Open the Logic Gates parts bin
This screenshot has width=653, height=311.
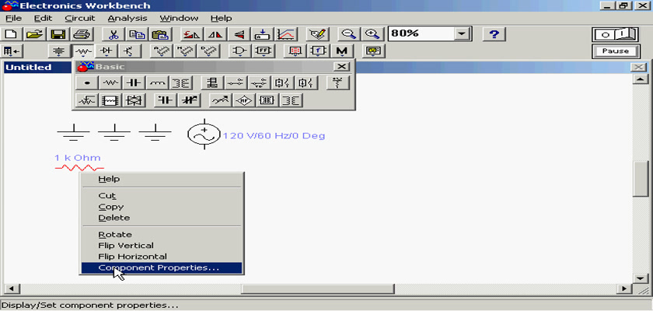(239, 51)
